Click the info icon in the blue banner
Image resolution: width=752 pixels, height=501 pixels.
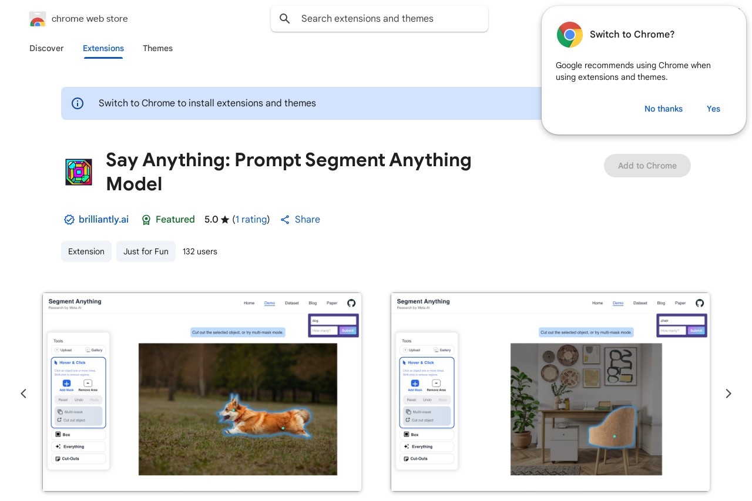coord(78,103)
